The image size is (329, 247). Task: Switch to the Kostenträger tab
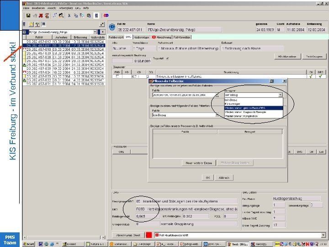pos(141,37)
